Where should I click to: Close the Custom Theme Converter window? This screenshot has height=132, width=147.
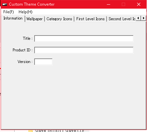click(139, 4)
